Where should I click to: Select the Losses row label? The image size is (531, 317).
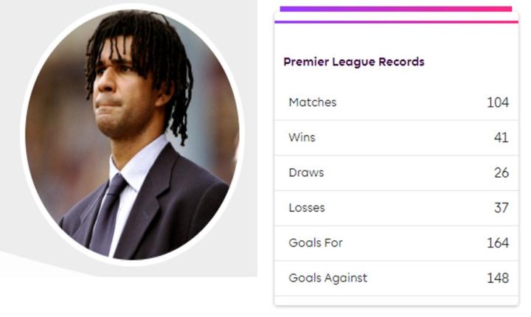[x=308, y=208]
